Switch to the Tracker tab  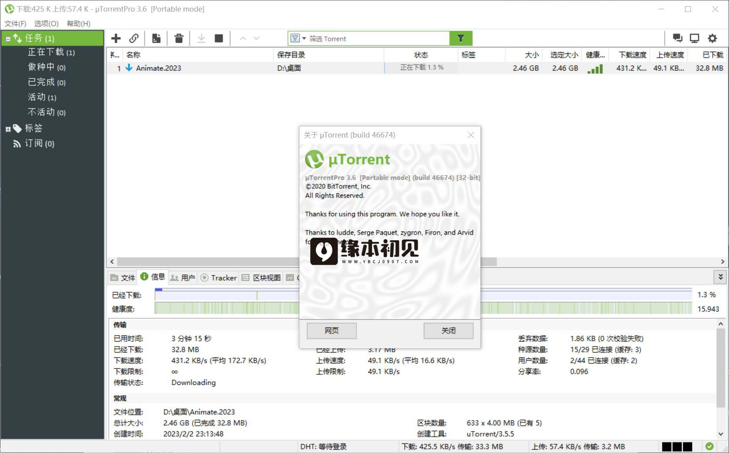218,278
